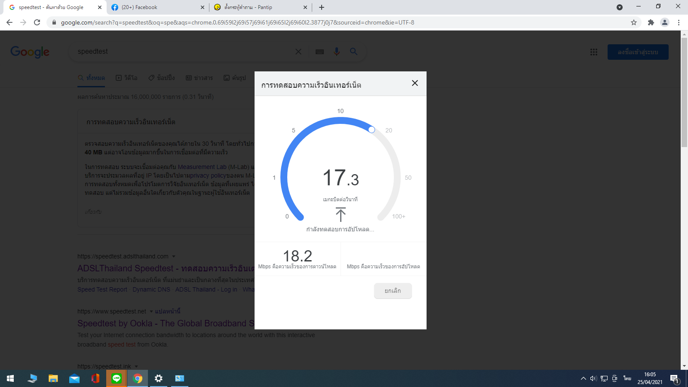This screenshot has width=688, height=387.
Task: Select the ทั้งหมด (All) results tab
Action: click(91, 78)
